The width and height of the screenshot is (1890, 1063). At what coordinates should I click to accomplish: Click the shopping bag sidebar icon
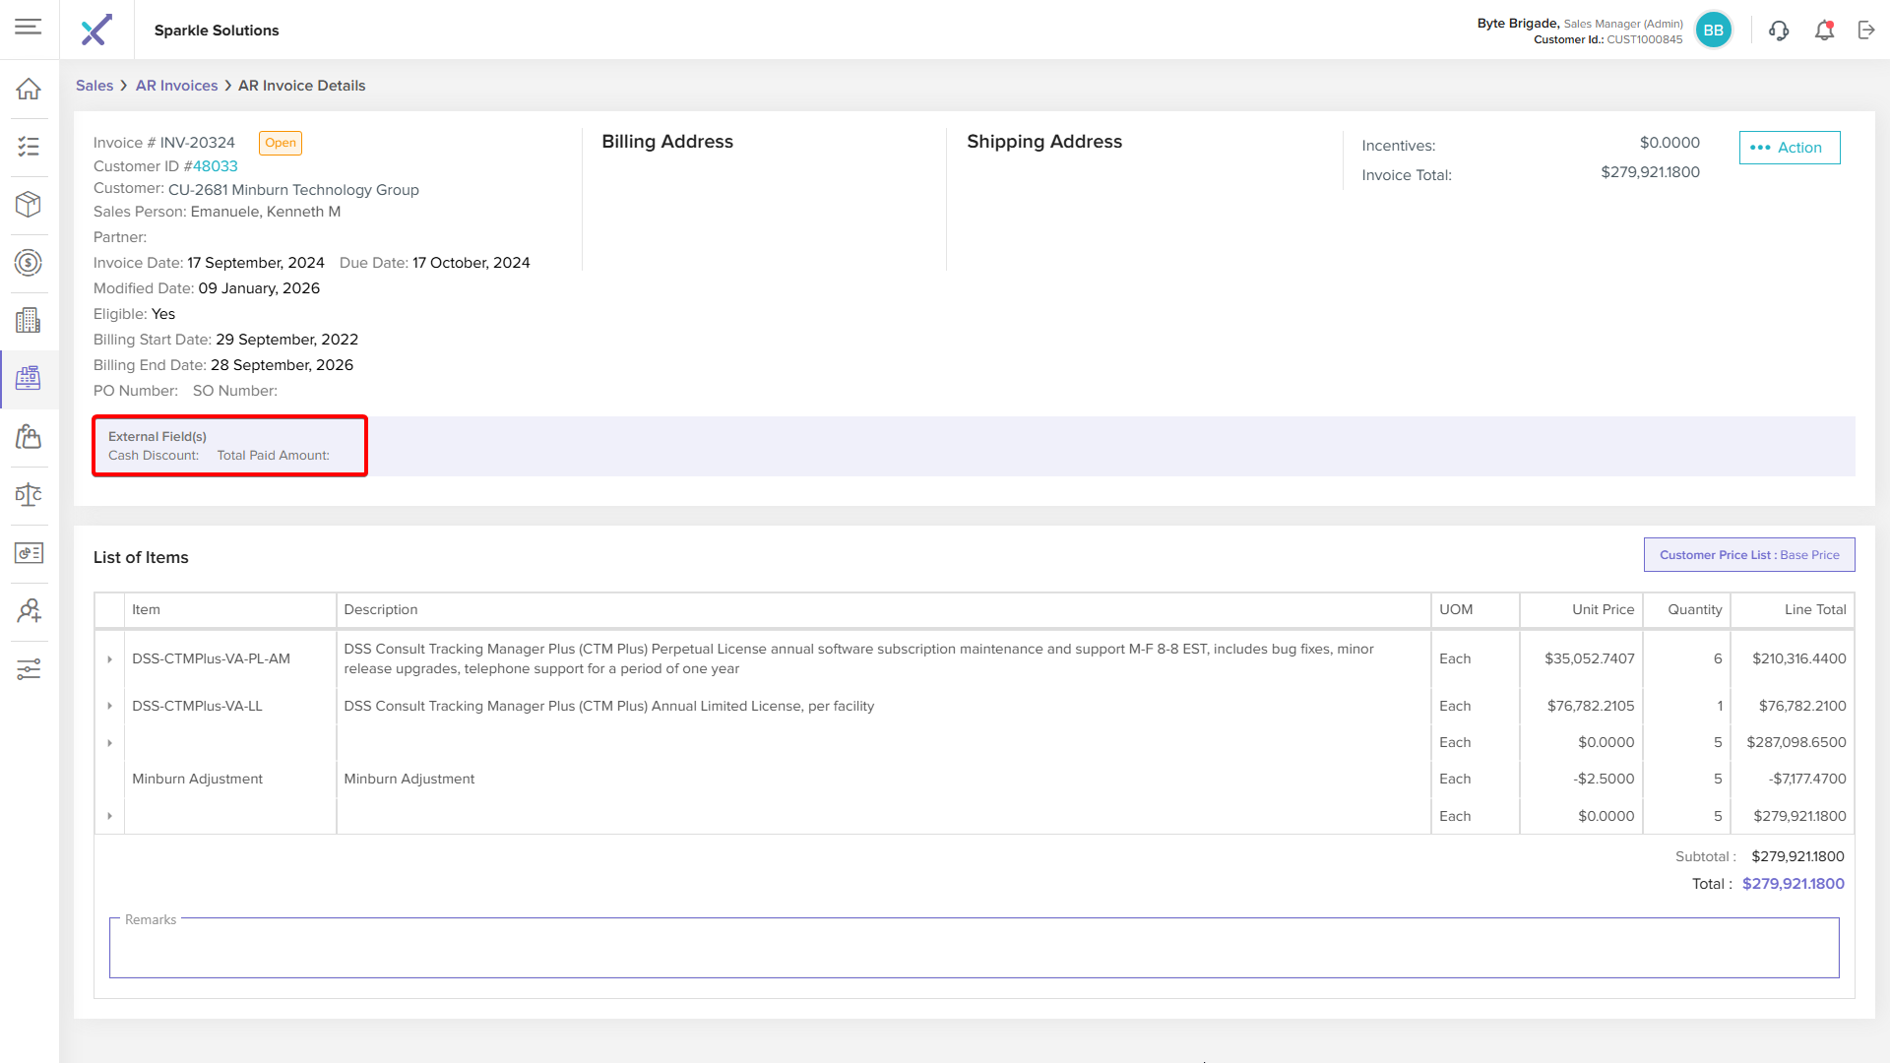(29, 437)
